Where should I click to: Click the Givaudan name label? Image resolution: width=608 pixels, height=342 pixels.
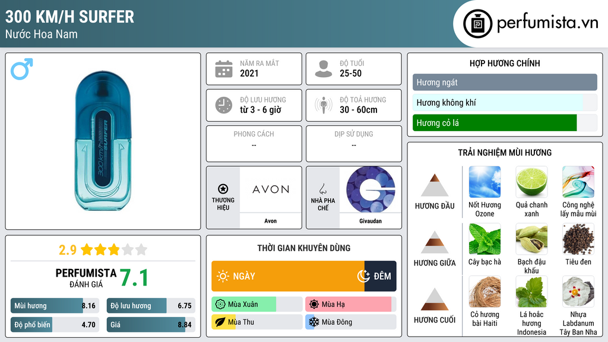click(x=370, y=221)
